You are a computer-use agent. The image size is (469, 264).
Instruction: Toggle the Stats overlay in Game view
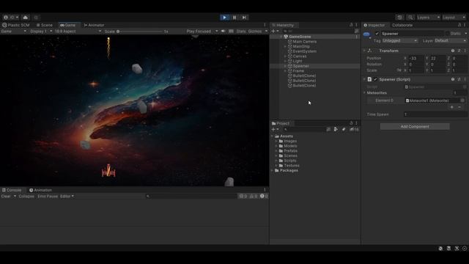(x=241, y=31)
